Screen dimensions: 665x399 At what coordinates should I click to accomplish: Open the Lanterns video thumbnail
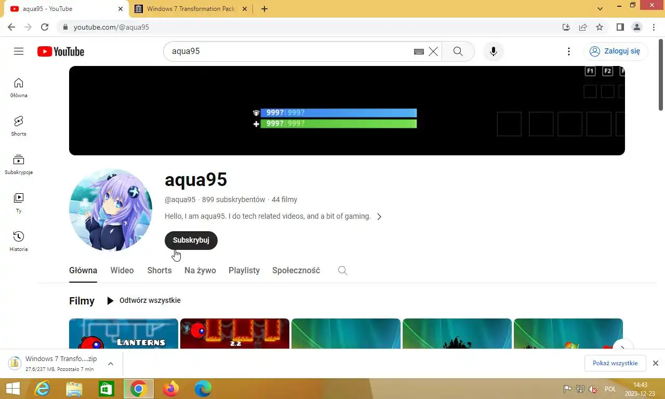pos(124,334)
